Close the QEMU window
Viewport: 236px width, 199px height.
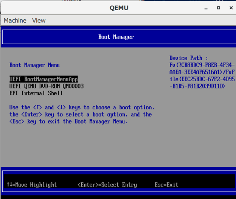[x=231, y=8]
